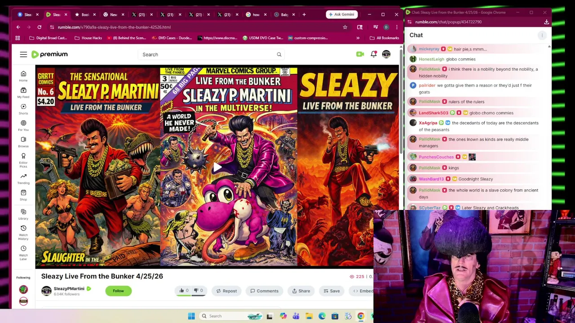Click the Share button

point(301,291)
